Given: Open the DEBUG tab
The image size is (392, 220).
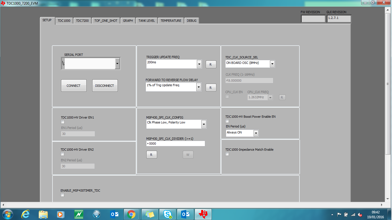Looking at the screenshot, I should pyautogui.click(x=192, y=21).
